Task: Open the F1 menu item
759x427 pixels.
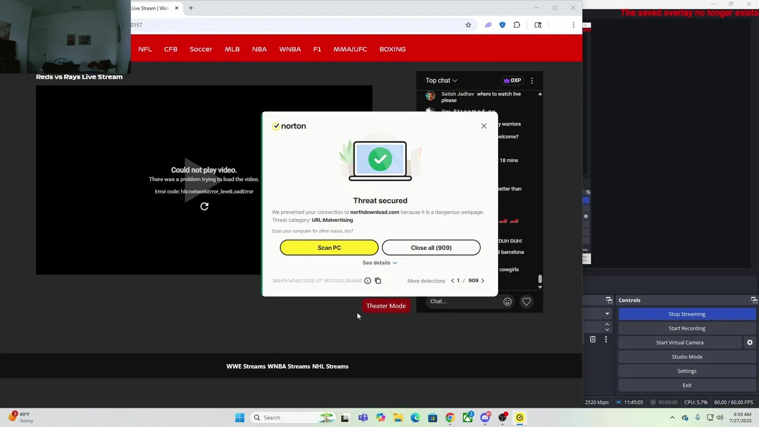Action: click(x=317, y=49)
